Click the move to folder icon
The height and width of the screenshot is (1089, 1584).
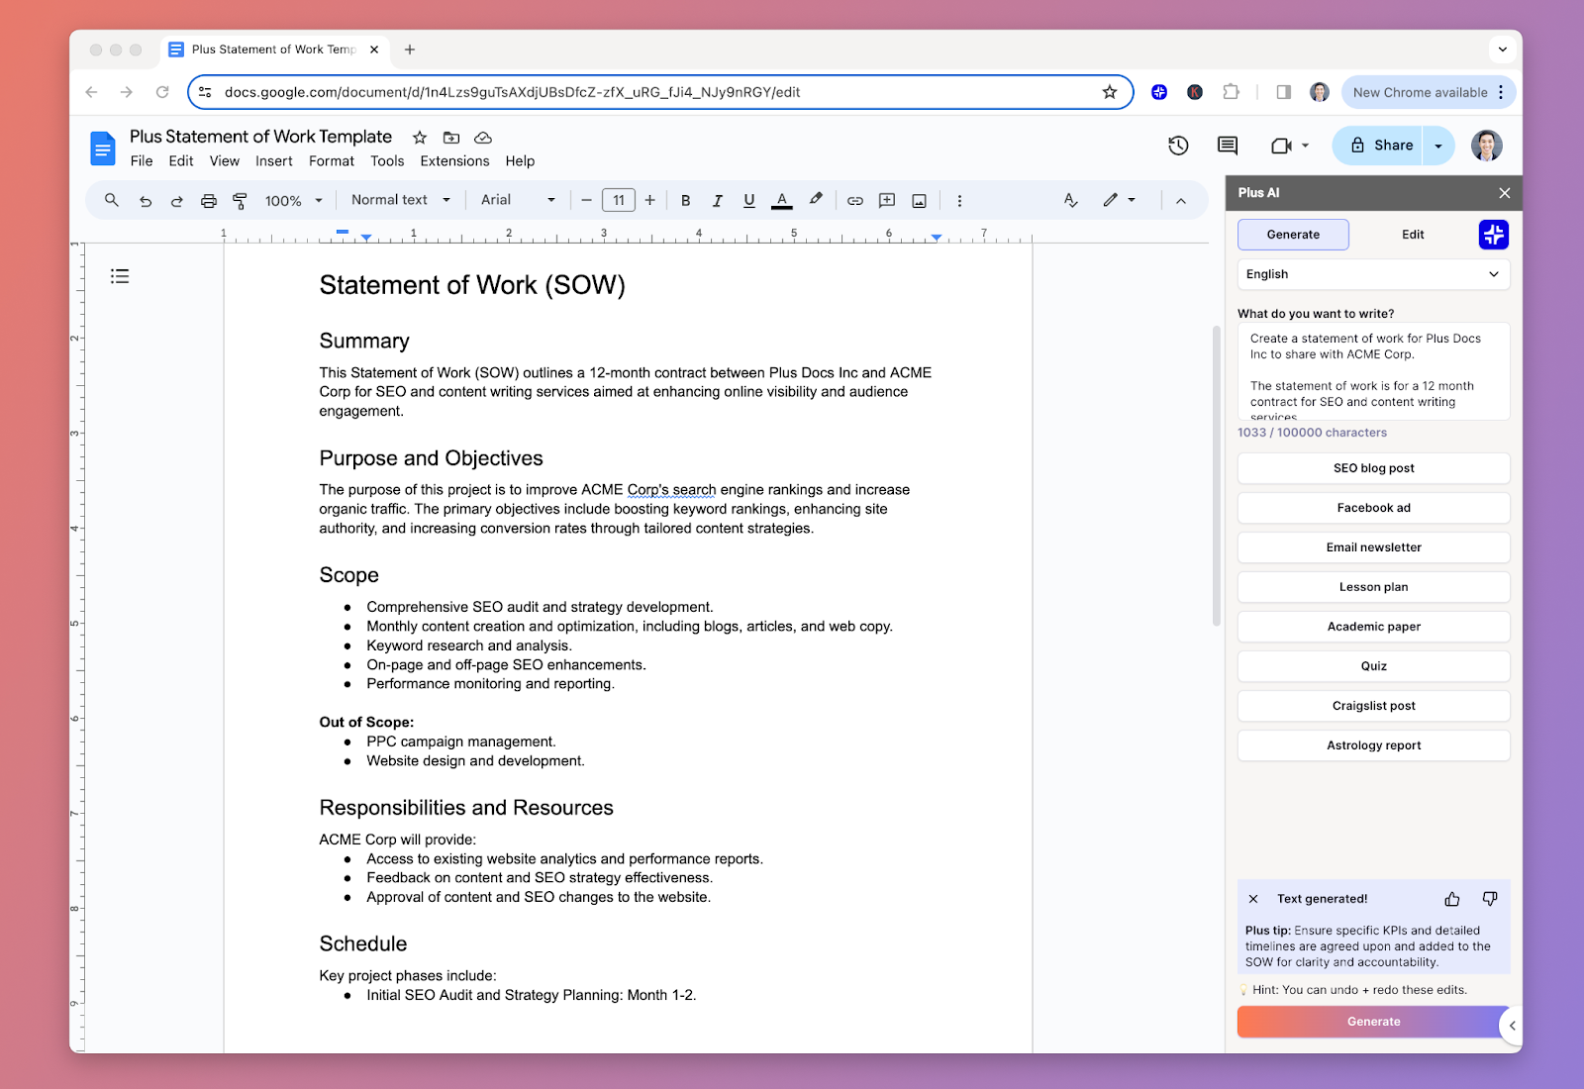coord(451,138)
